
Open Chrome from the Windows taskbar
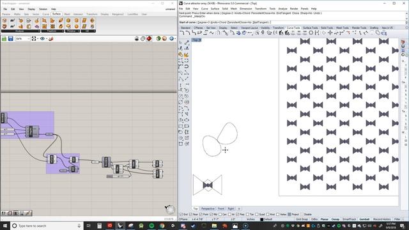tap(162, 226)
